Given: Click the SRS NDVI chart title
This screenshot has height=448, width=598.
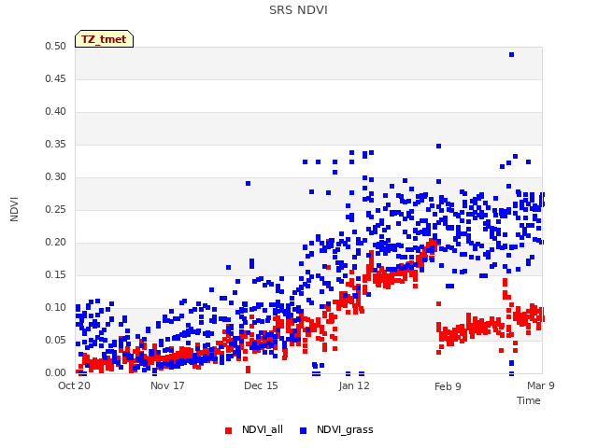Looking at the screenshot, I should (298, 10).
